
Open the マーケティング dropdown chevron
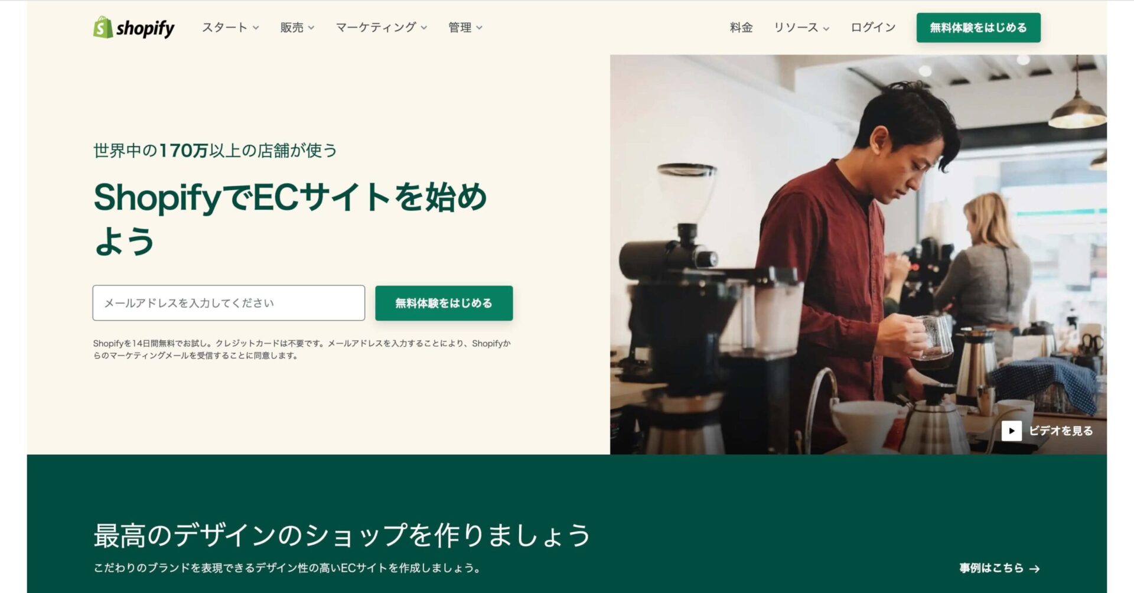[x=424, y=28]
